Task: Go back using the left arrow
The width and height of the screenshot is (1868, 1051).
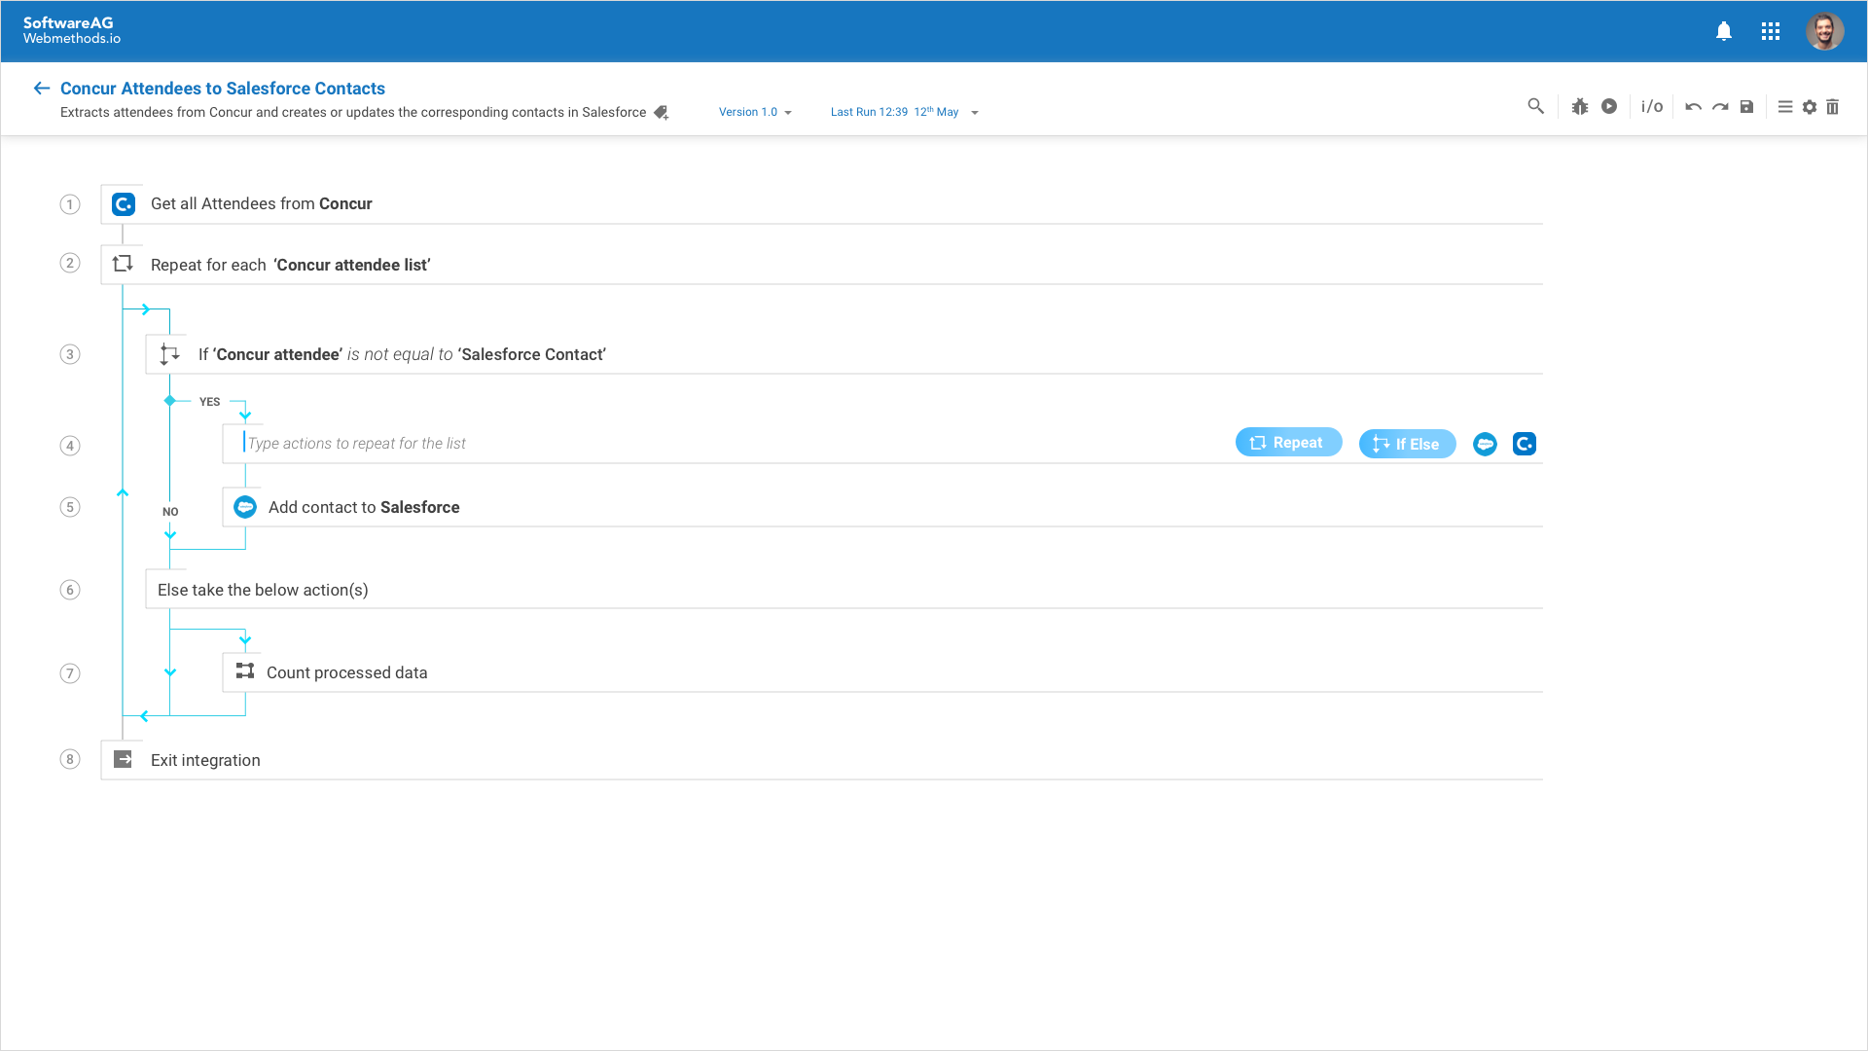Action: (41, 89)
